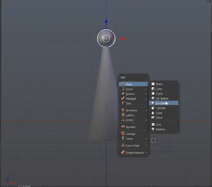Screen dimensions: 212x187
Task: Click the Armature figure icon
Action: click(123, 110)
